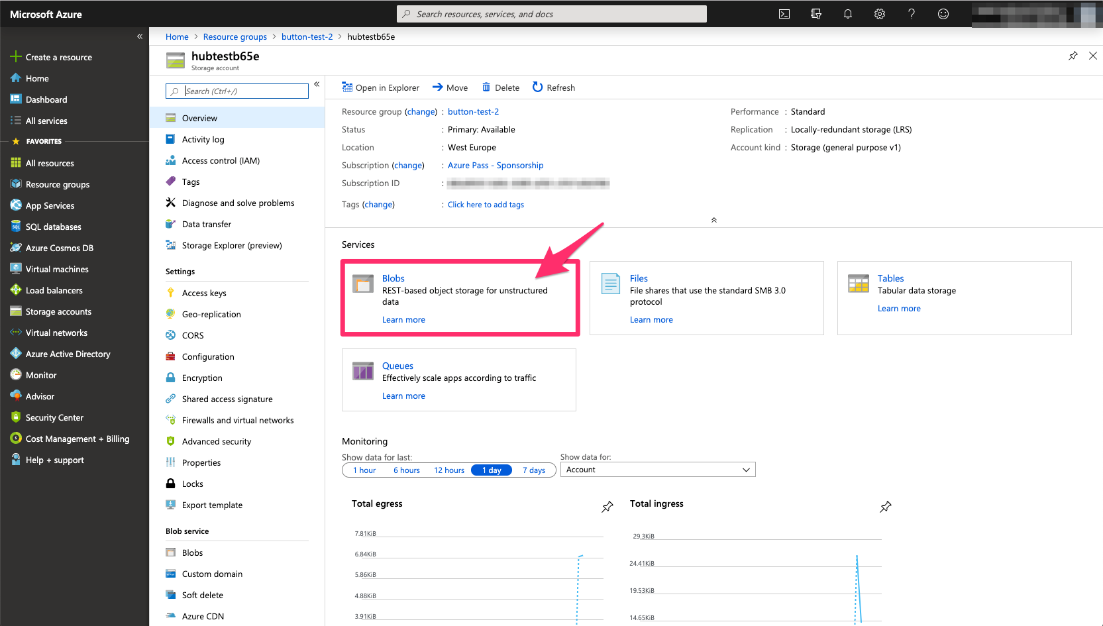Delete the storage account via toolbar
The height and width of the screenshot is (626, 1103).
(x=501, y=87)
